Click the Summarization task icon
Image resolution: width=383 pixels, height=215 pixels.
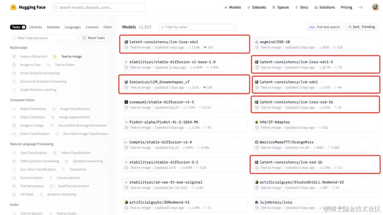tap(14, 178)
